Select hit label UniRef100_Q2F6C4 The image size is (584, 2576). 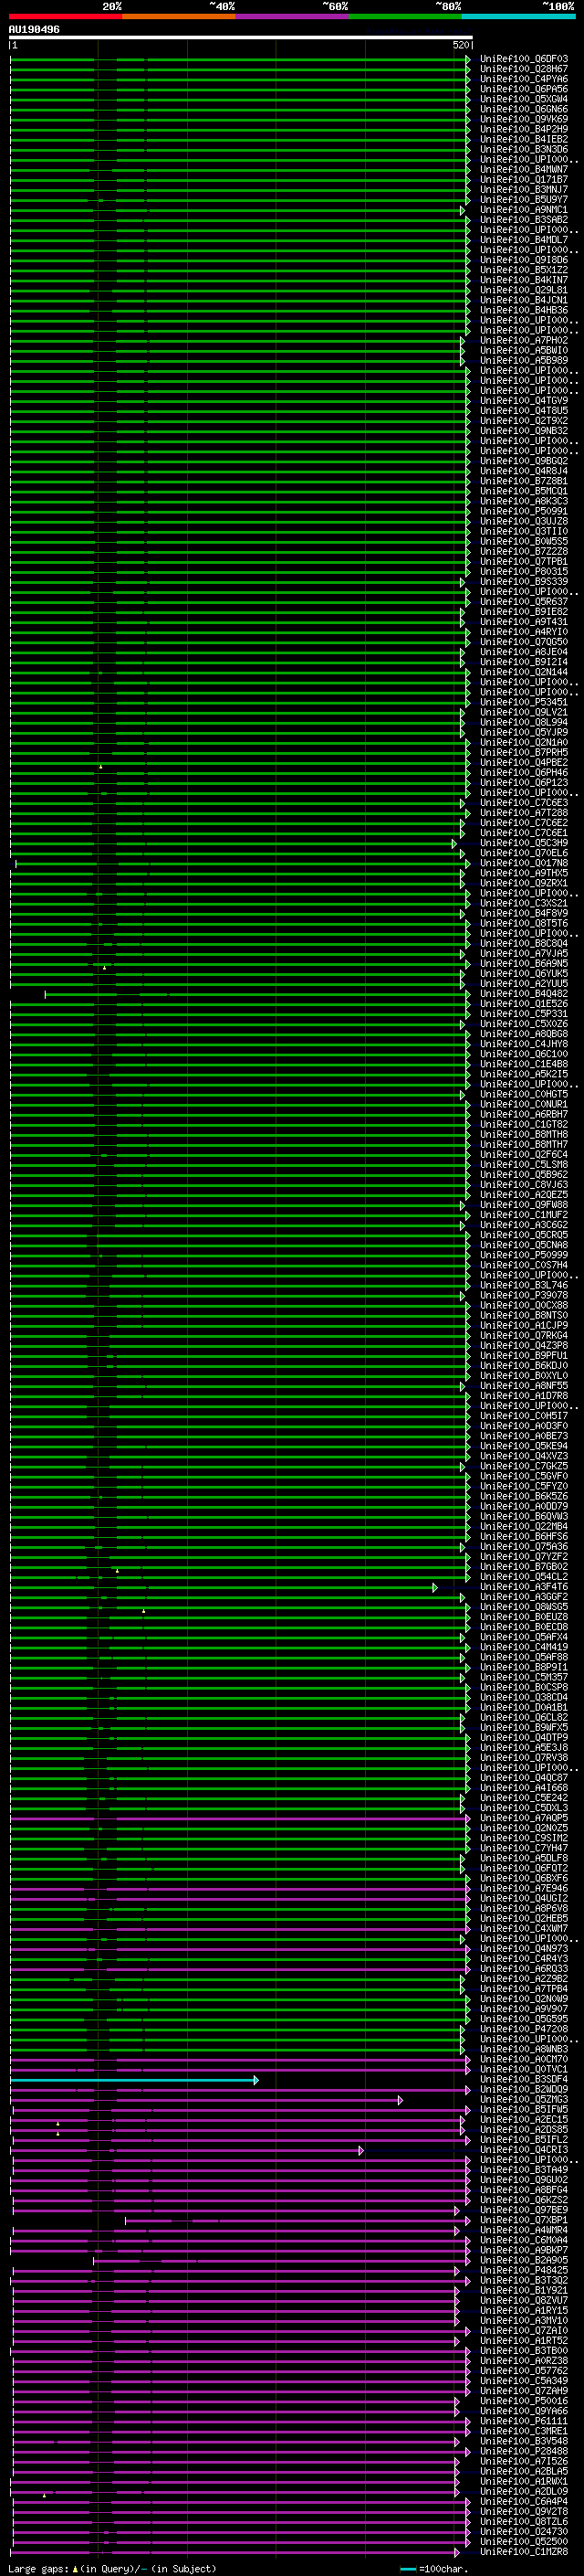[524, 1154]
